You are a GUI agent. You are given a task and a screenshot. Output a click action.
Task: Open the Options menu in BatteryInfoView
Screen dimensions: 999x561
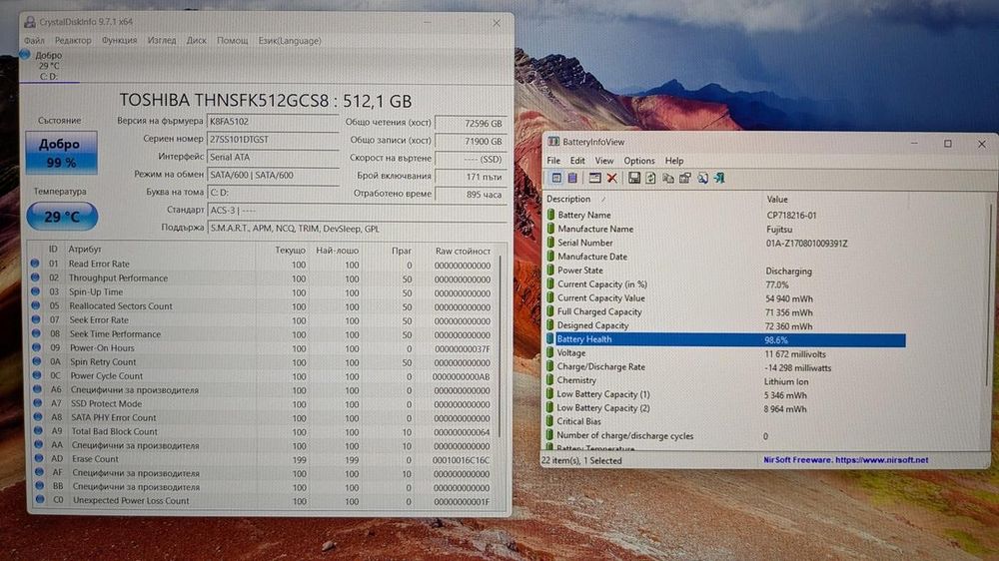coord(639,161)
